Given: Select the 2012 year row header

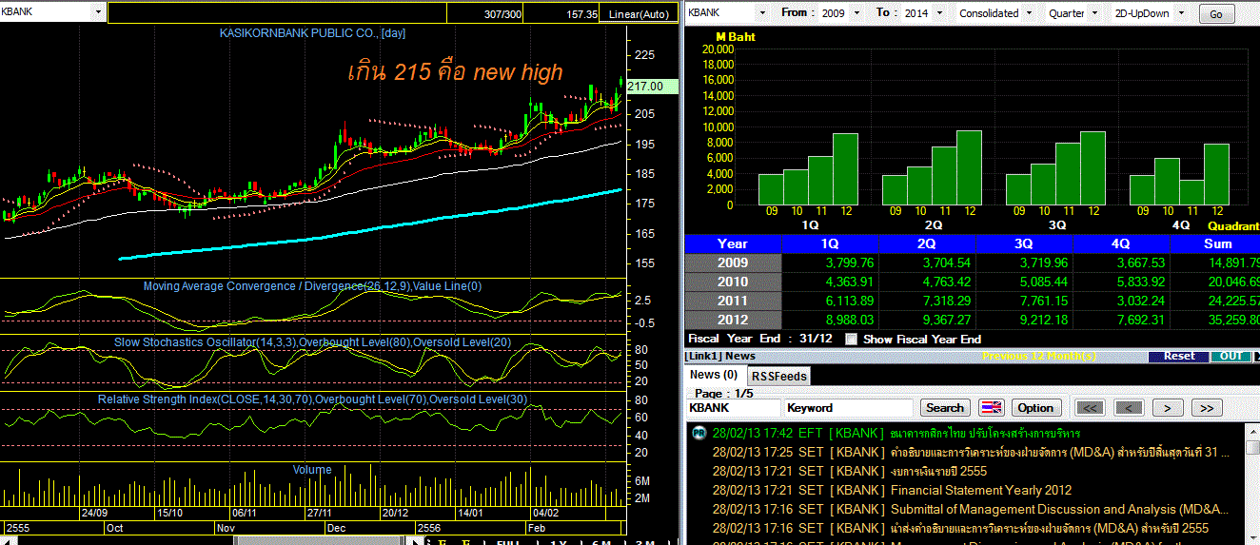Looking at the screenshot, I should (x=733, y=320).
